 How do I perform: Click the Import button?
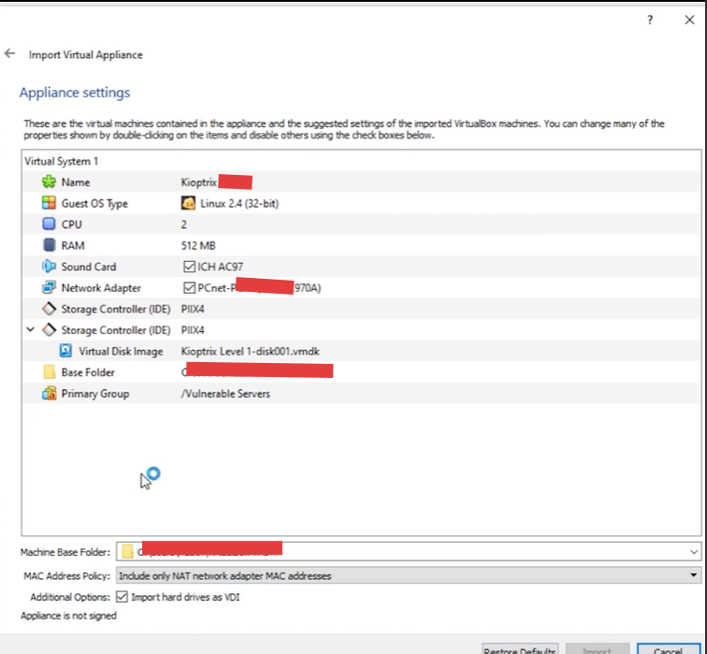(597, 650)
